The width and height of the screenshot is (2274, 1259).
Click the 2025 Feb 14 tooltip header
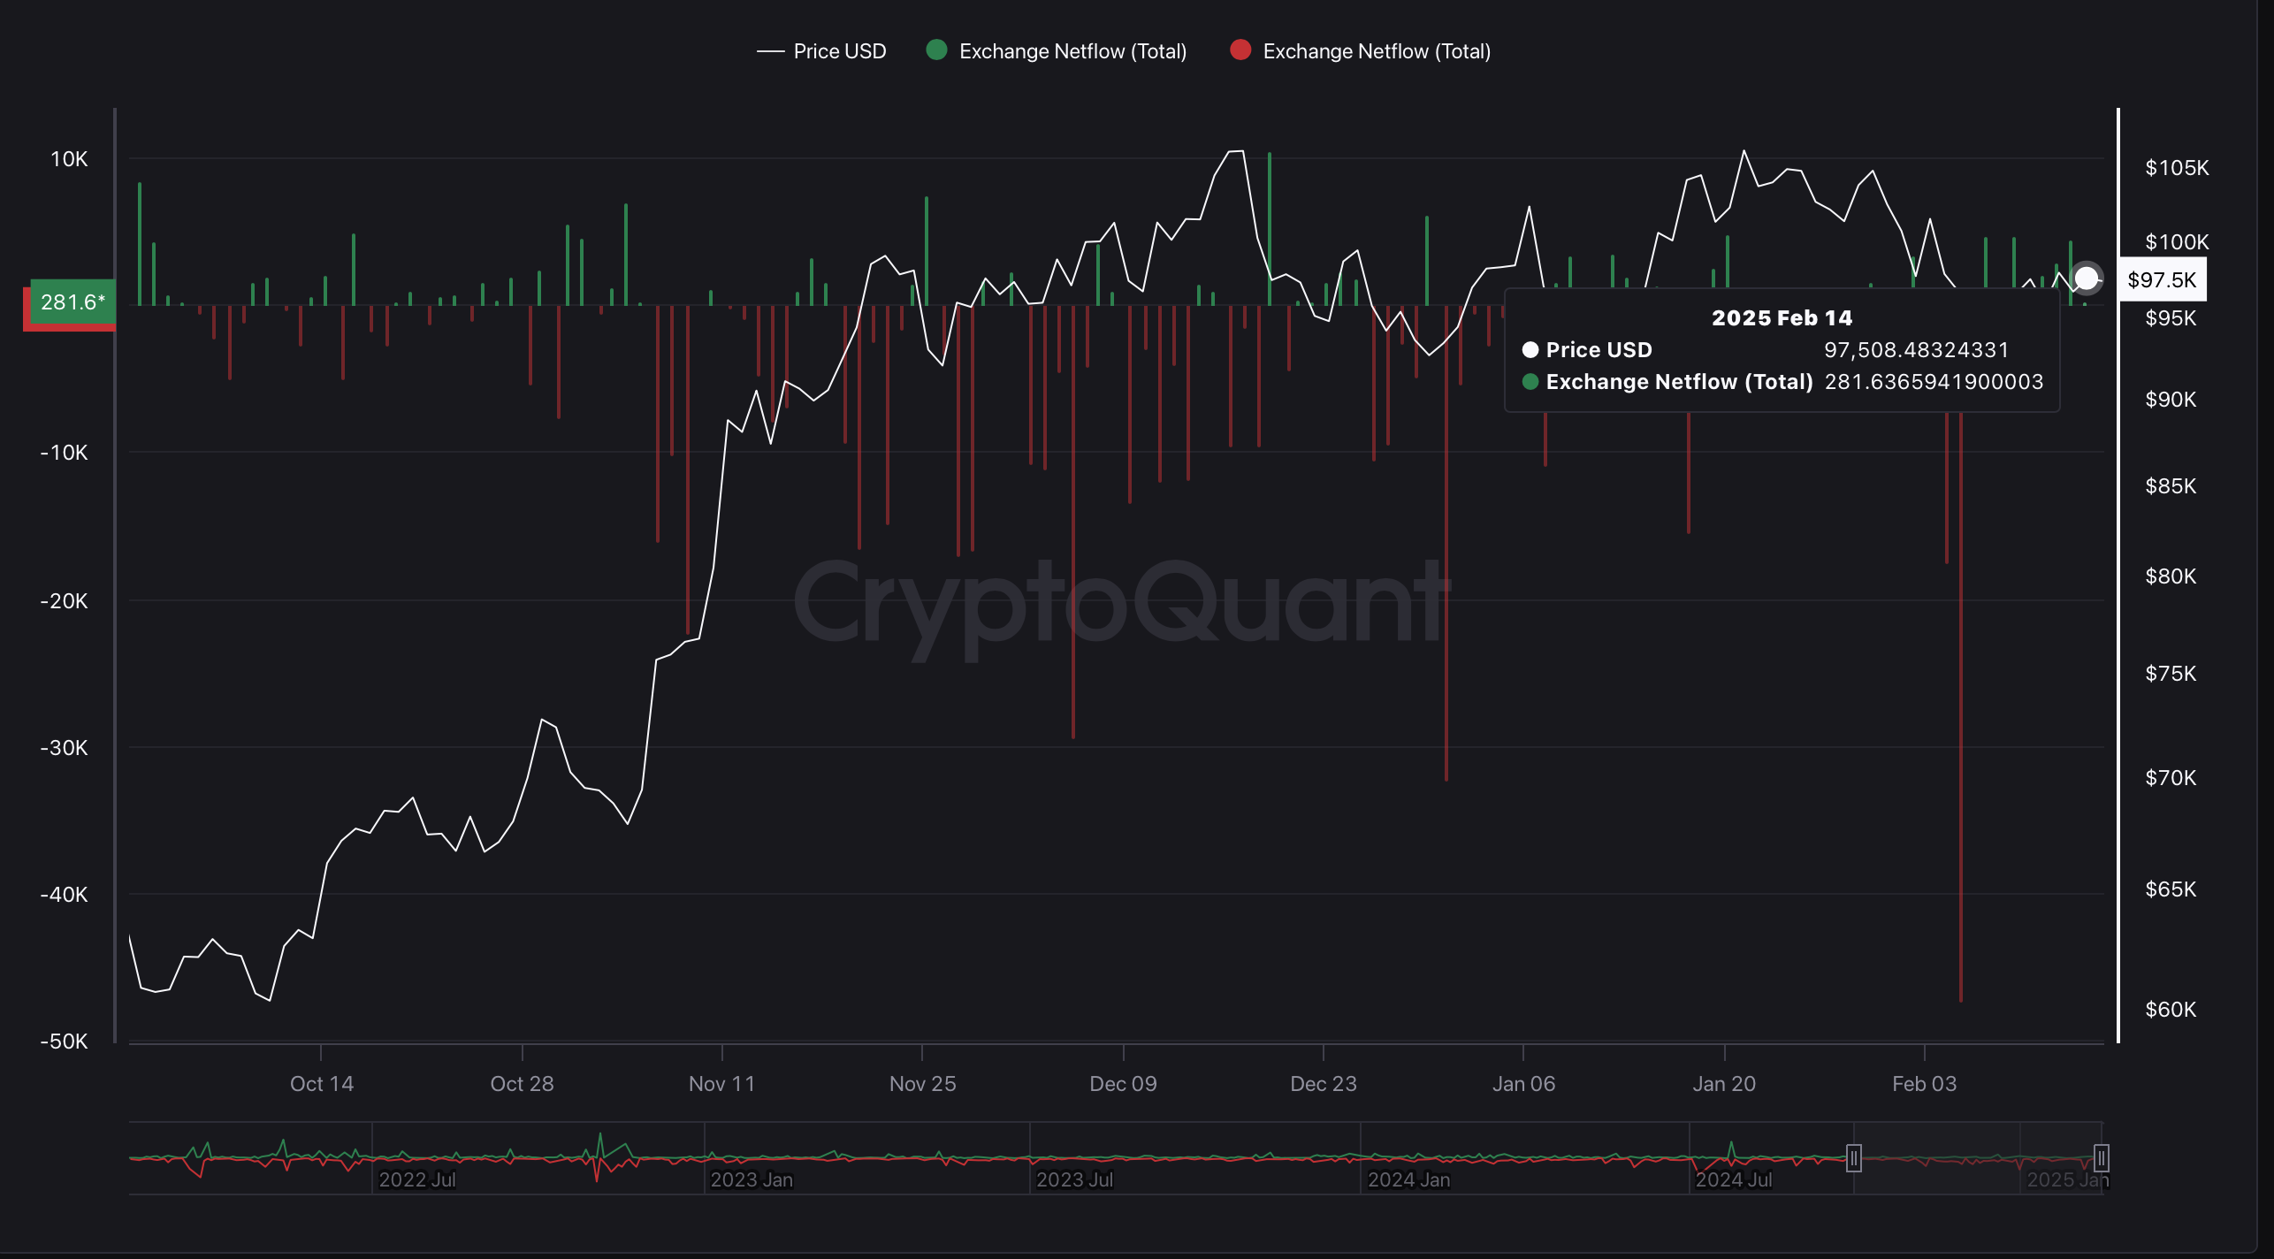pos(1782,317)
